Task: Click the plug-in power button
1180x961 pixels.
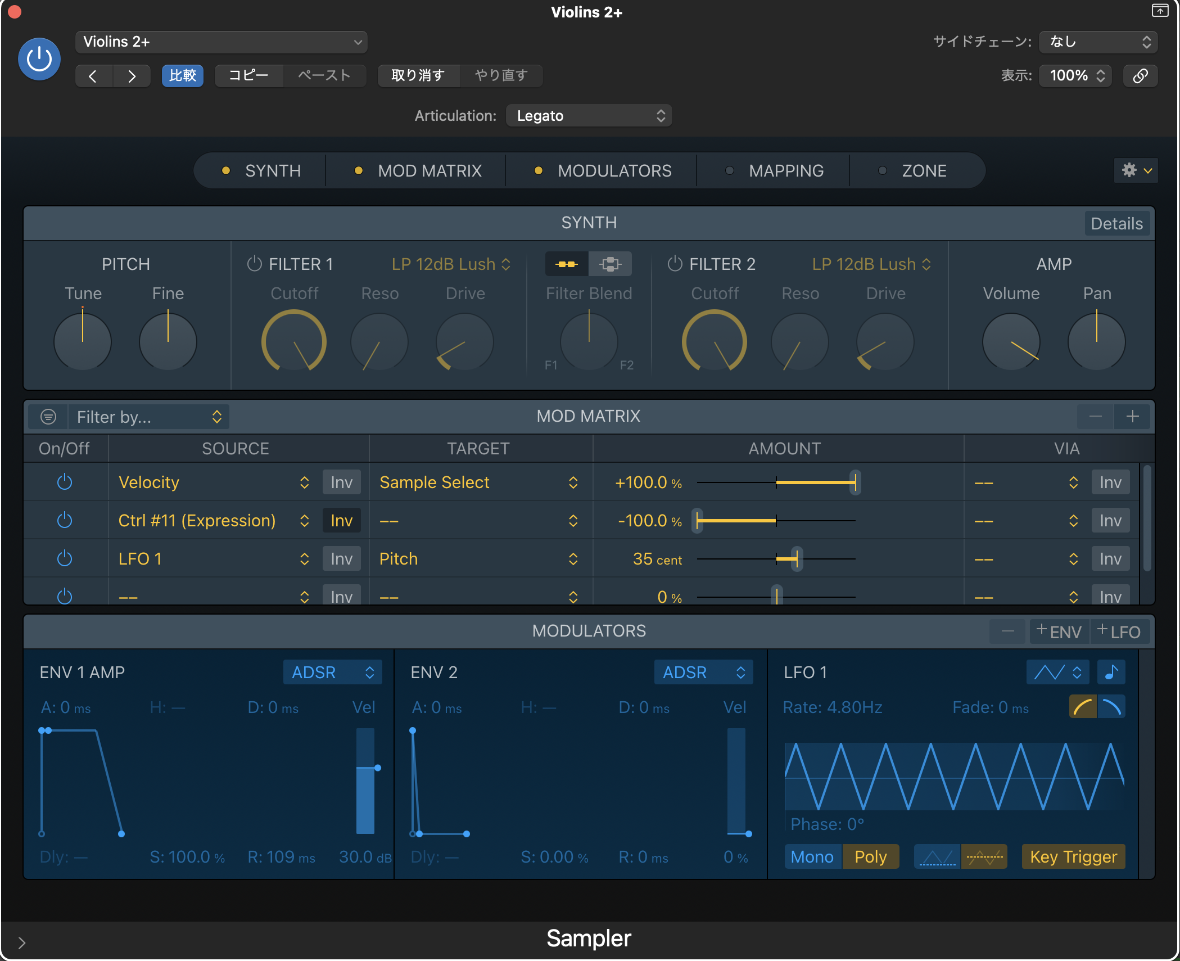Action: [39, 59]
